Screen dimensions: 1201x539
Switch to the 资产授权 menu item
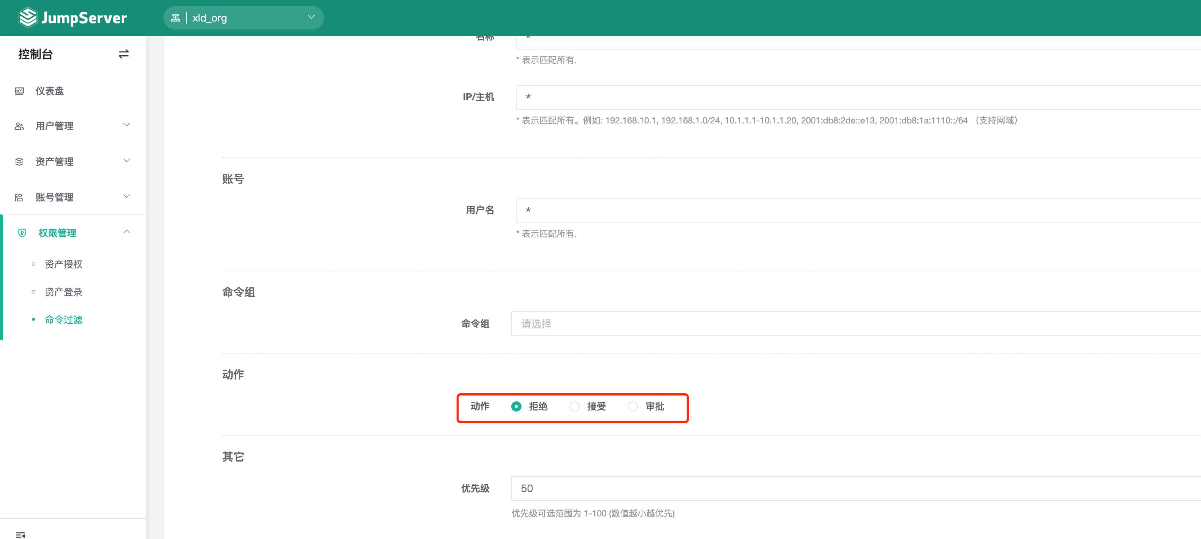pyautogui.click(x=63, y=264)
